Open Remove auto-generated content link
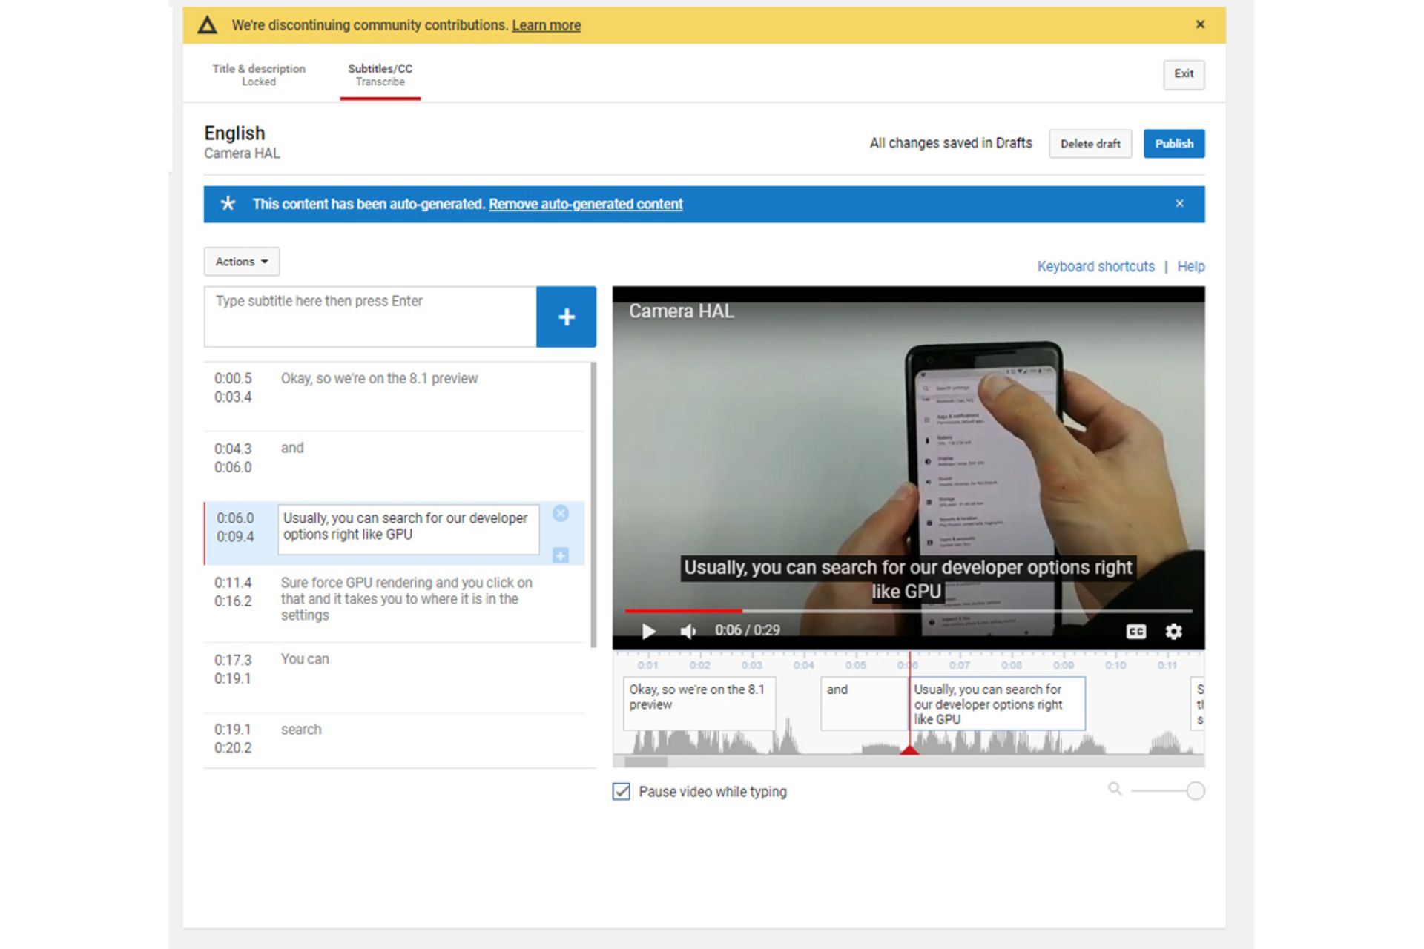The image size is (1424, 949). click(x=585, y=204)
